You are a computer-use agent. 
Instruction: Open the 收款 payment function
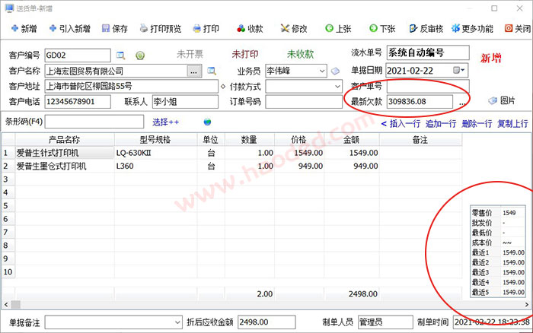[250, 29]
